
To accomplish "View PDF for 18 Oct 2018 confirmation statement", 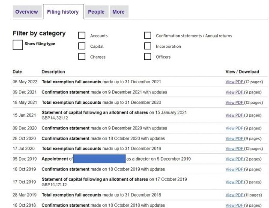I will [234, 205].
